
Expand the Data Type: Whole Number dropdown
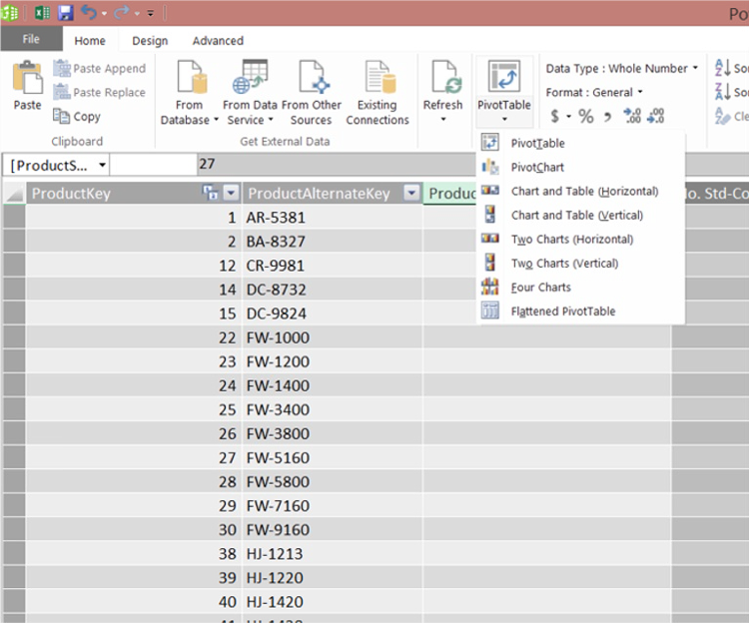click(695, 68)
